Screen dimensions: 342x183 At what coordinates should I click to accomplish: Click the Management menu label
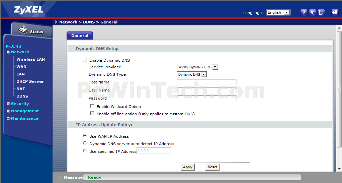(25, 111)
